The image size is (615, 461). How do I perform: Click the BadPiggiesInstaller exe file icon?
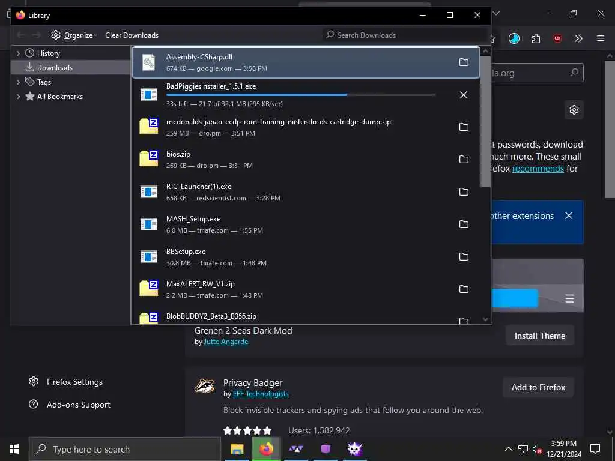[x=149, y=94]
